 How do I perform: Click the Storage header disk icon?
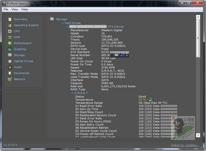pyautogui.click(x=52, y=19)
